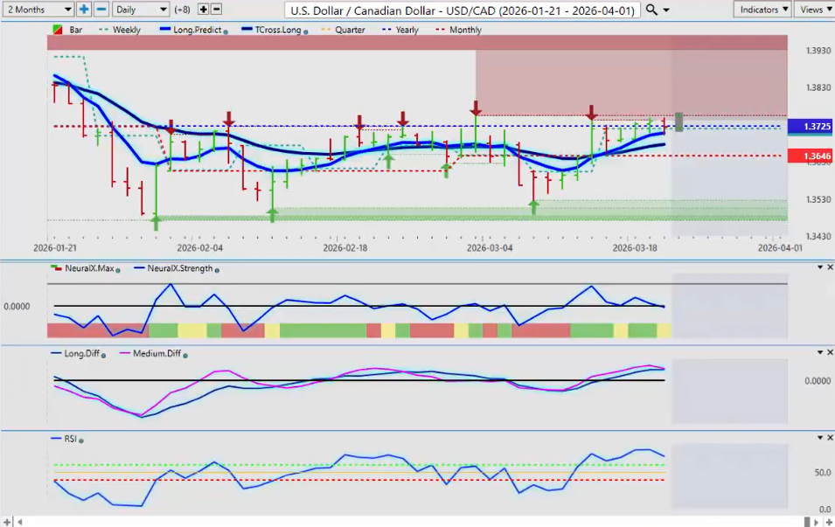Click the 1.3725 blue price marker
Image resolution: width=835 pixels, height=527 pixels.
tap(810, 127)
